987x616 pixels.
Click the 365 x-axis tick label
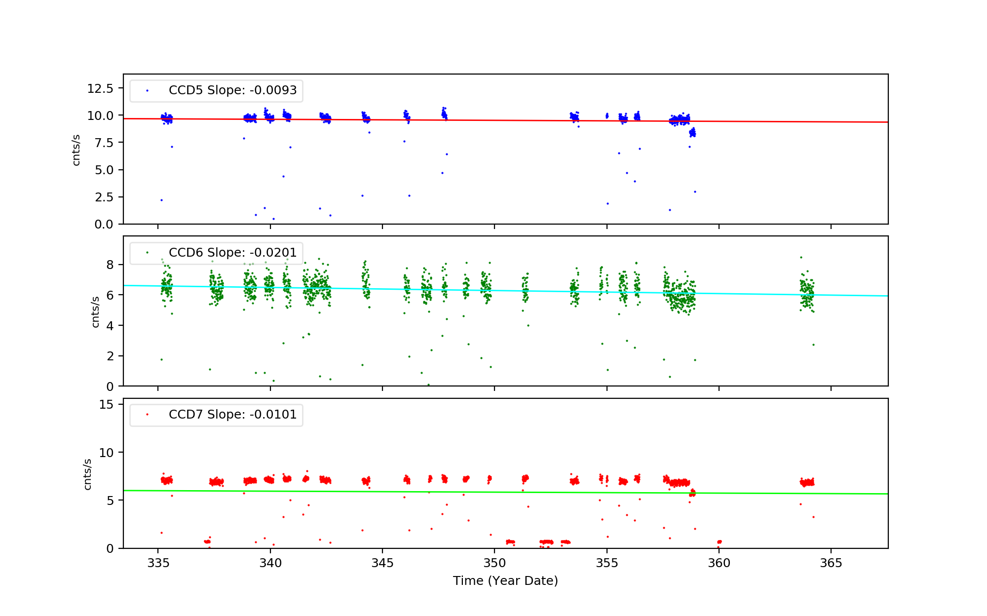point(831,563)
